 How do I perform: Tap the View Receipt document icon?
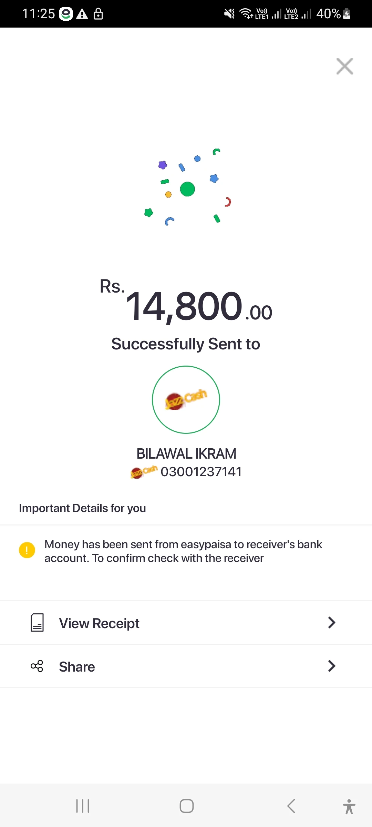point(37,622)
